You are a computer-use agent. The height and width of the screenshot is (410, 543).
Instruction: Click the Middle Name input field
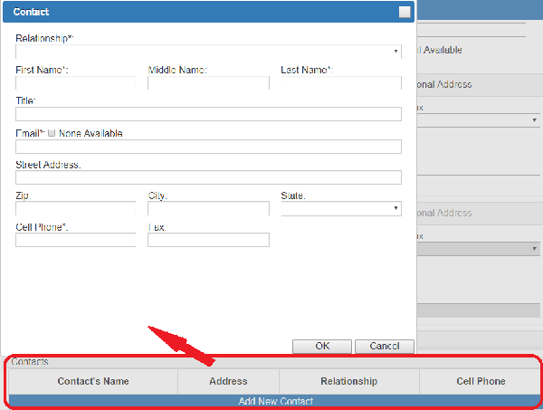tap(208, 83)
